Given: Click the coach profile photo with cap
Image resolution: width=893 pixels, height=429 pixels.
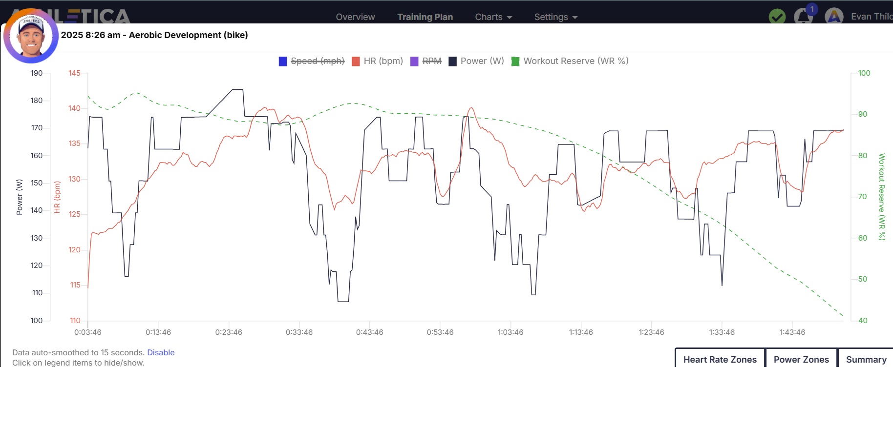Looking at the screenshot, I should 31,37.
